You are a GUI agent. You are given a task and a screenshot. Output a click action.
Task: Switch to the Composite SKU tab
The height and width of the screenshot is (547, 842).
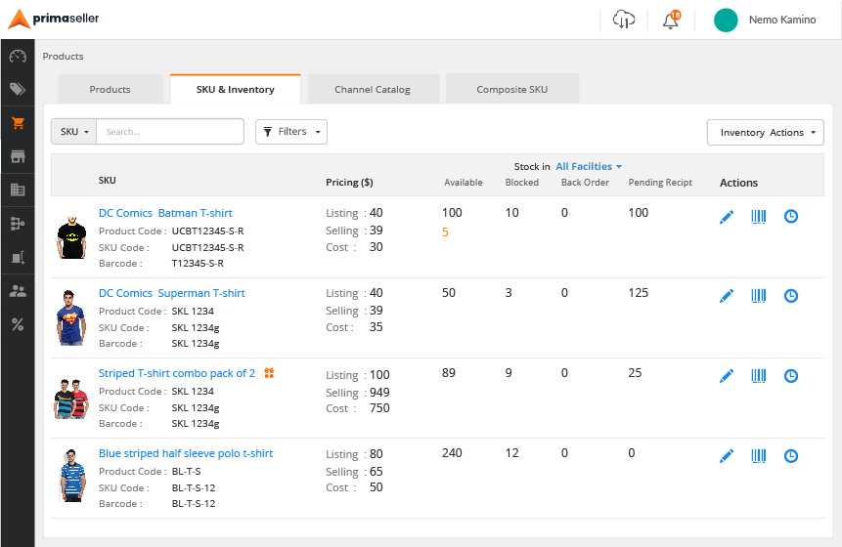[x=511, y=90]
